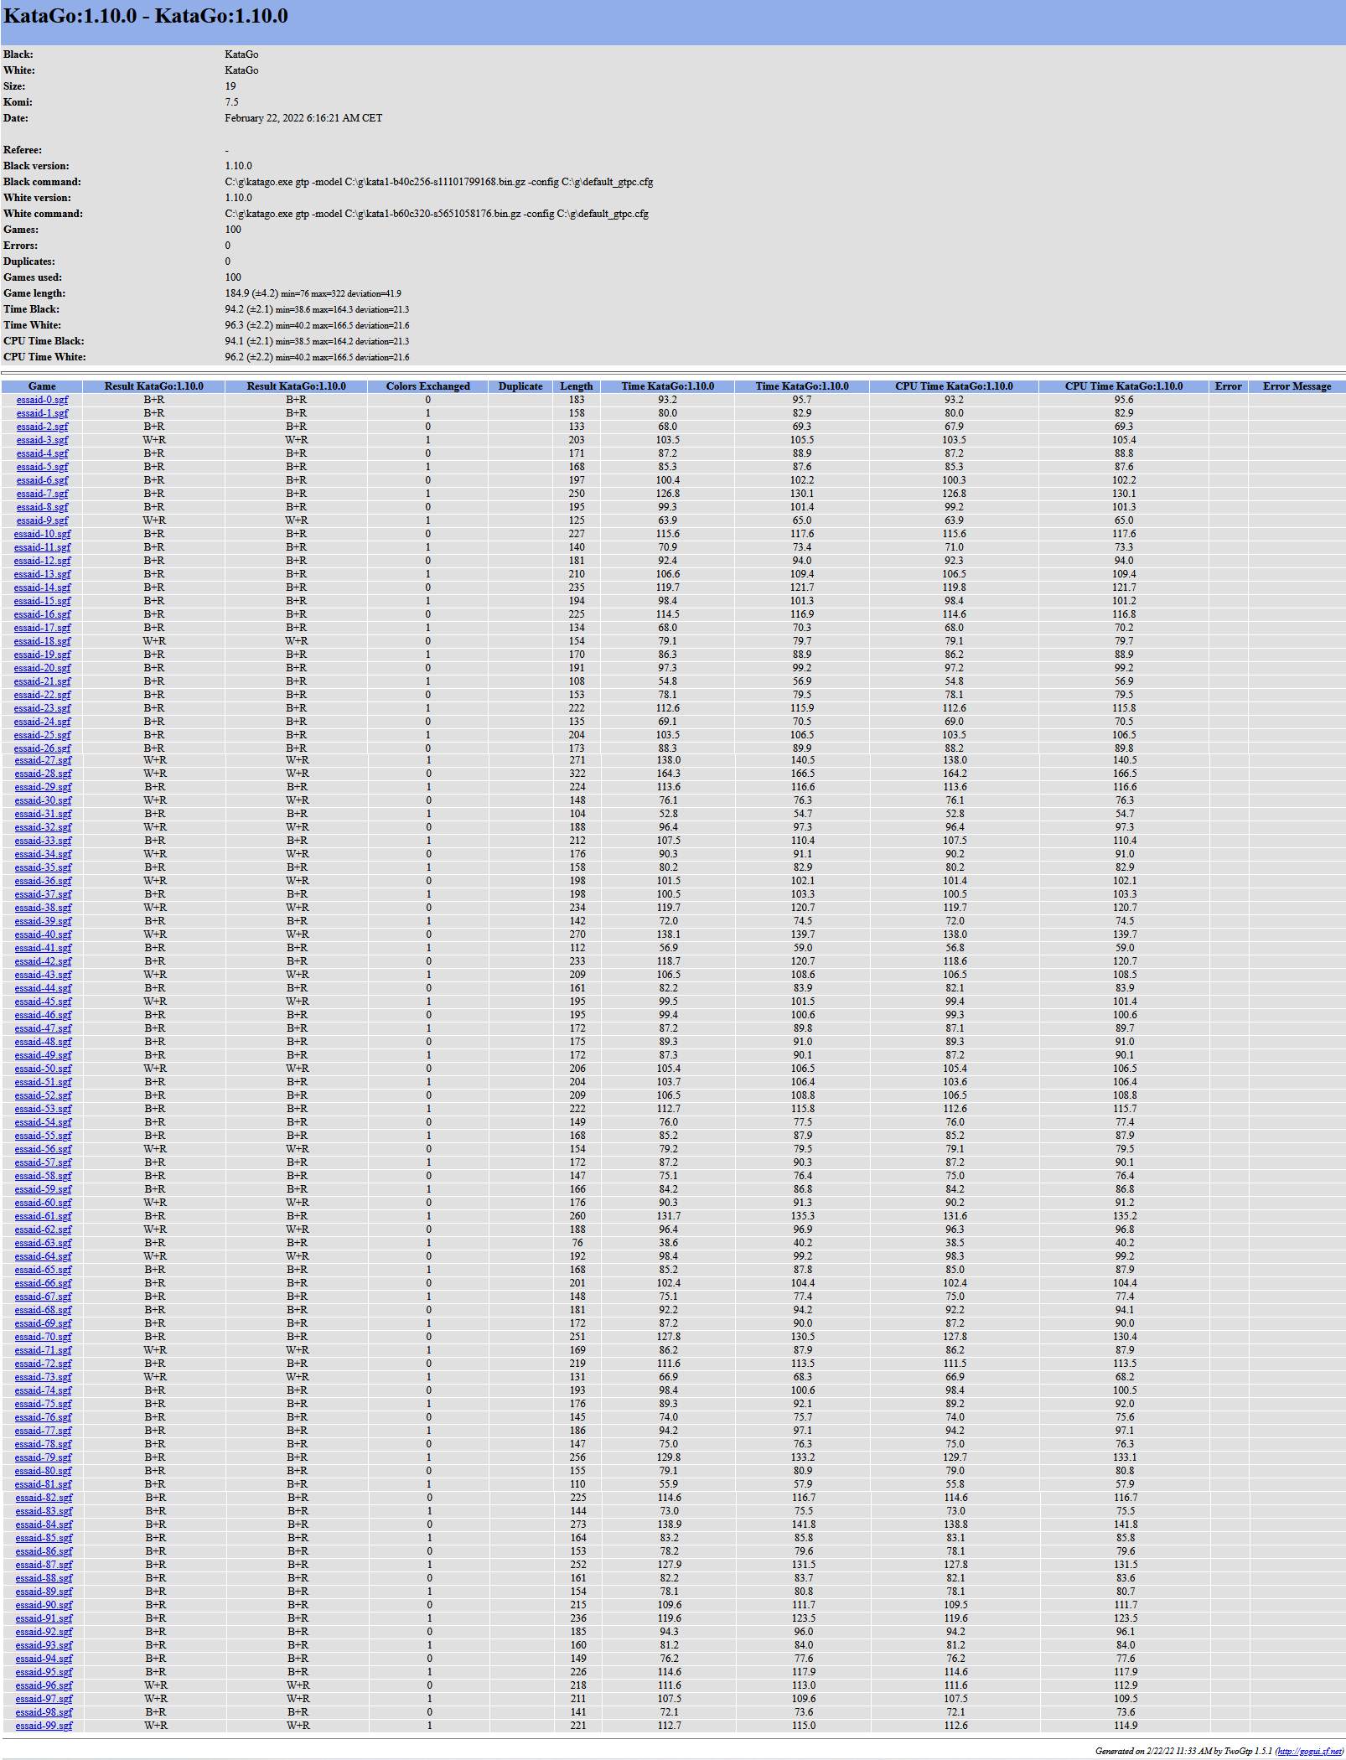
Task: Open the essaid-34.sgf game link
Action: pyautogui.click(x=43, y=854)
